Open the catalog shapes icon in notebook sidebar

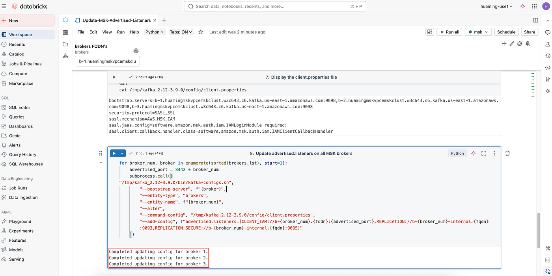point(65,56)
